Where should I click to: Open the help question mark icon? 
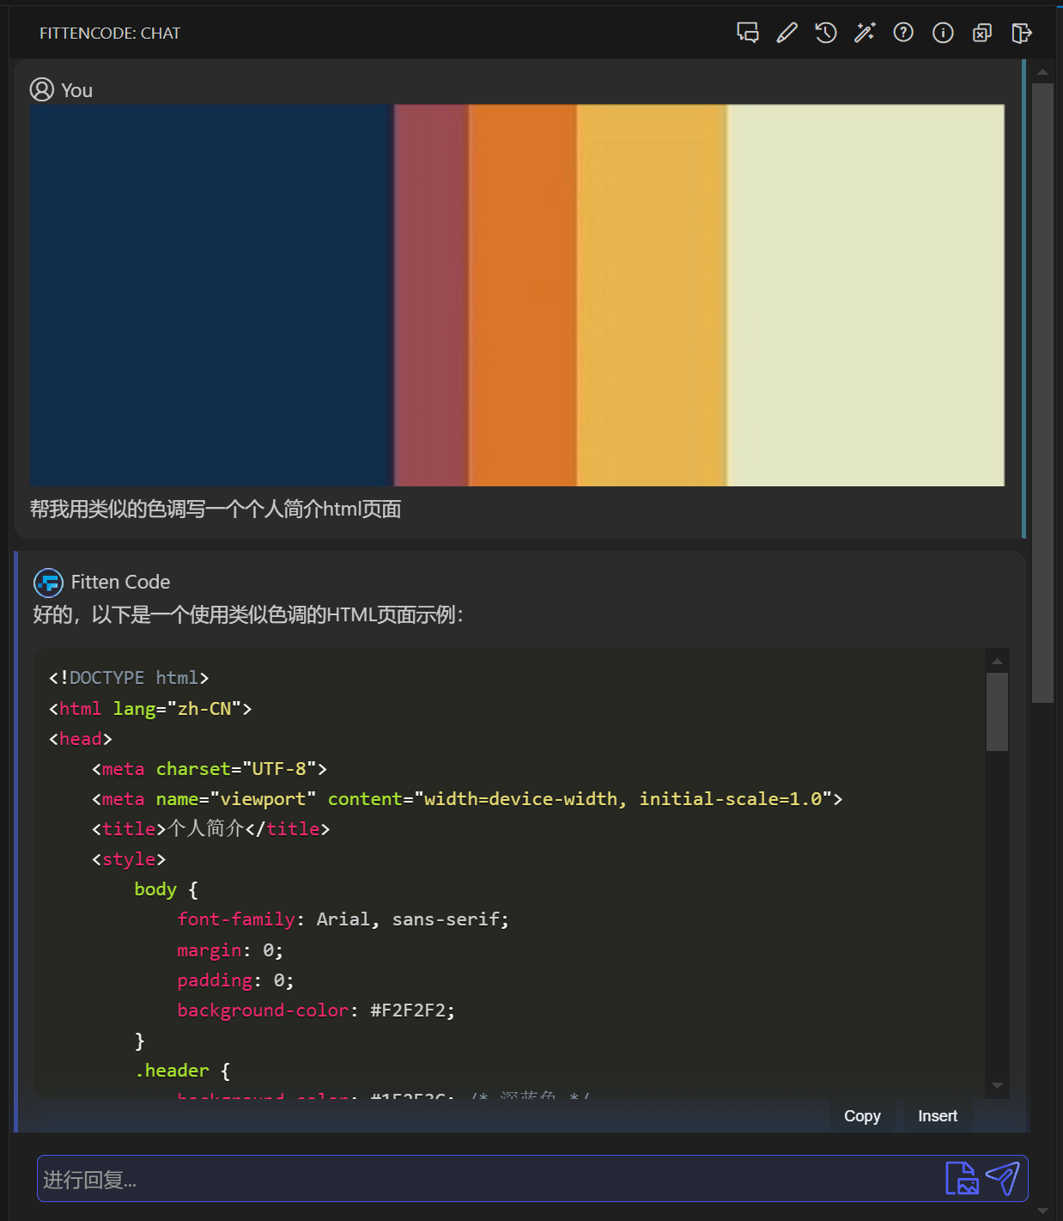(x=903, y=33)
